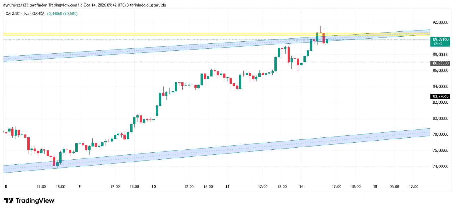Click the 92,00000 price axis tick

pos(440,22)
